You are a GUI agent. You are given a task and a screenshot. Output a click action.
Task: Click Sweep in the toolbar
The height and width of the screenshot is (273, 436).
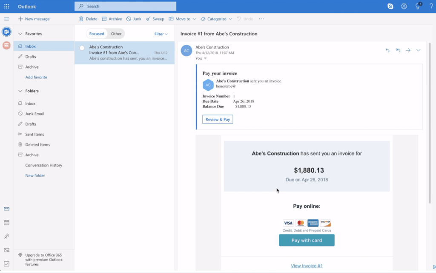155,19
